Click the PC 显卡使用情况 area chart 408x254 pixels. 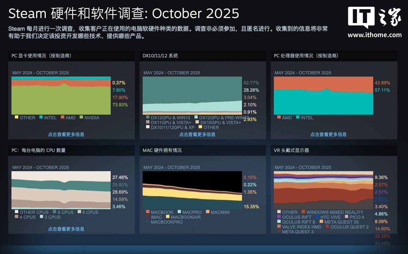61,96
